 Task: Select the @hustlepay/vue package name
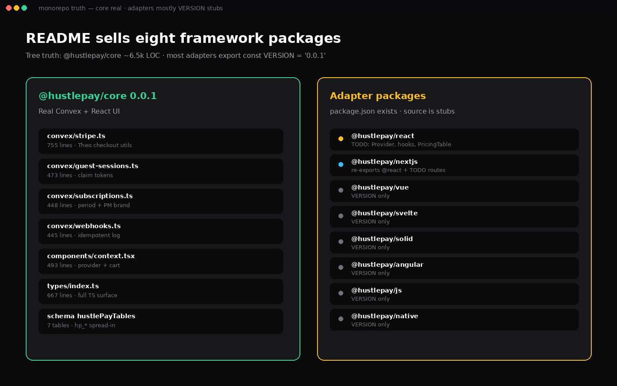point(380,187)
